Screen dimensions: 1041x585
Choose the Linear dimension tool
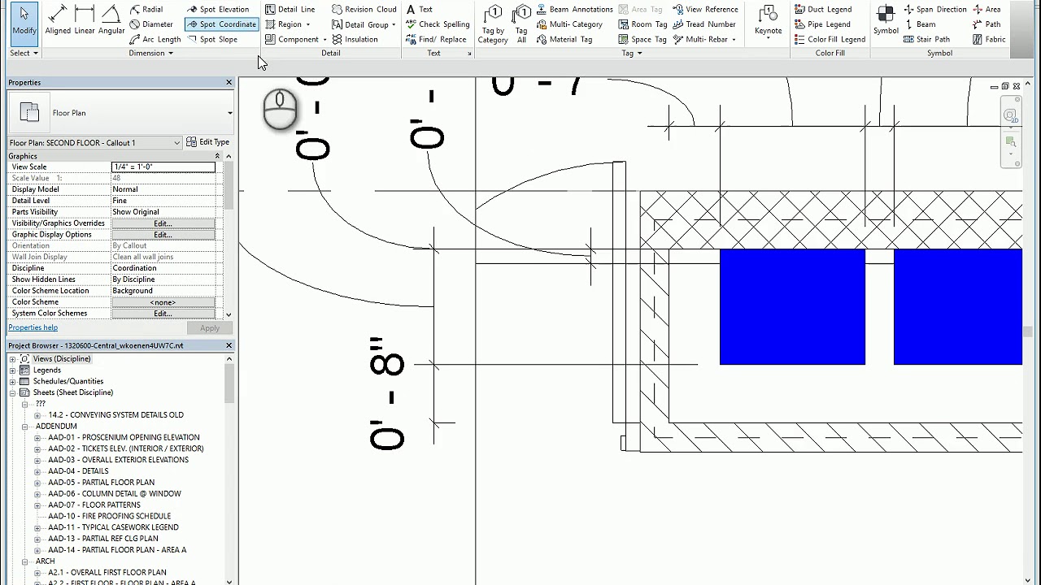tap(85, 21)
